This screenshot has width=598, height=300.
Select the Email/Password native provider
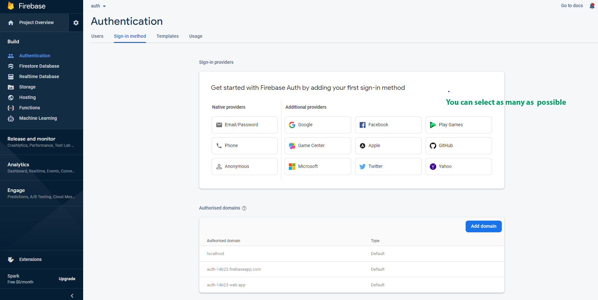[245, 125]
